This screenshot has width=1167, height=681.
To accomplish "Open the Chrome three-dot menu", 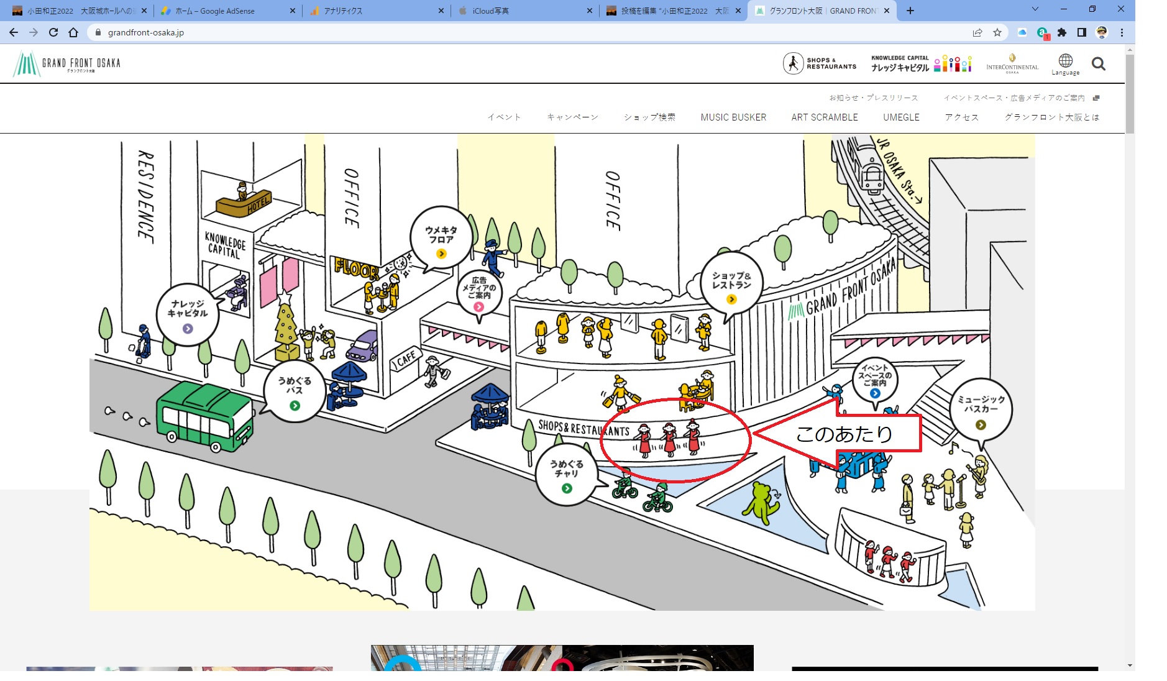I will [x=1122, y=32].
